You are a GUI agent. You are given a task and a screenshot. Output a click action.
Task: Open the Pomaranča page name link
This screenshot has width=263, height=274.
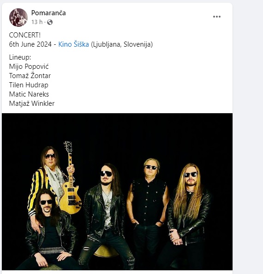[x=48, y=13]
